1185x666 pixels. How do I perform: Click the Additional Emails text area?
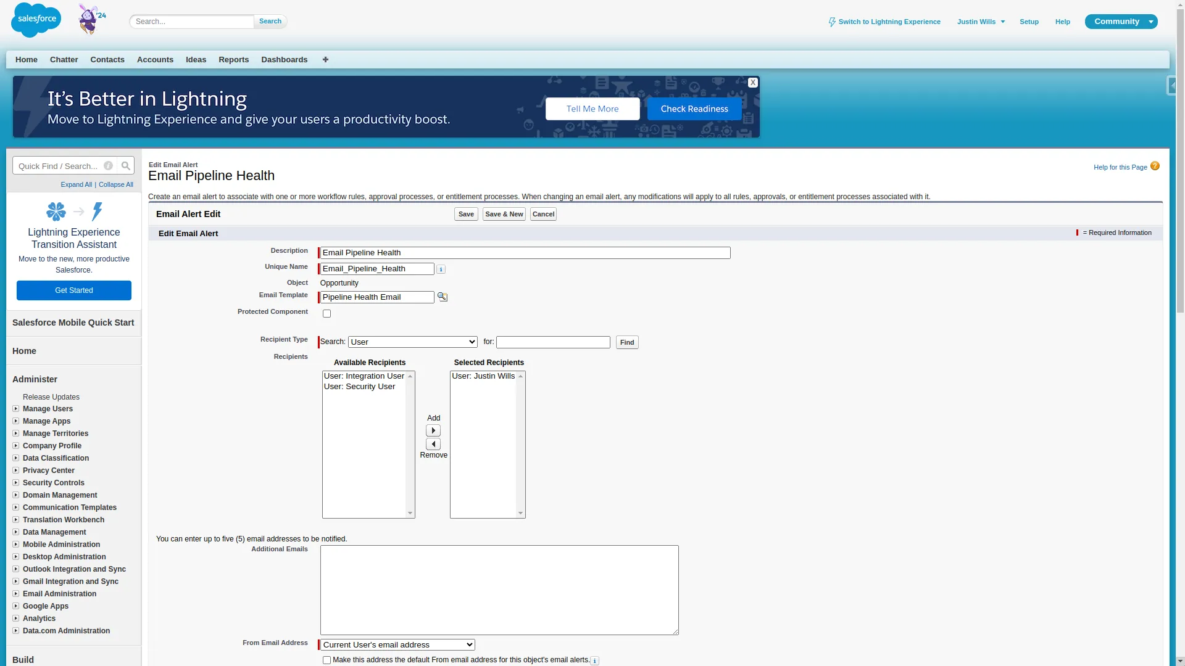click(499, 590)
